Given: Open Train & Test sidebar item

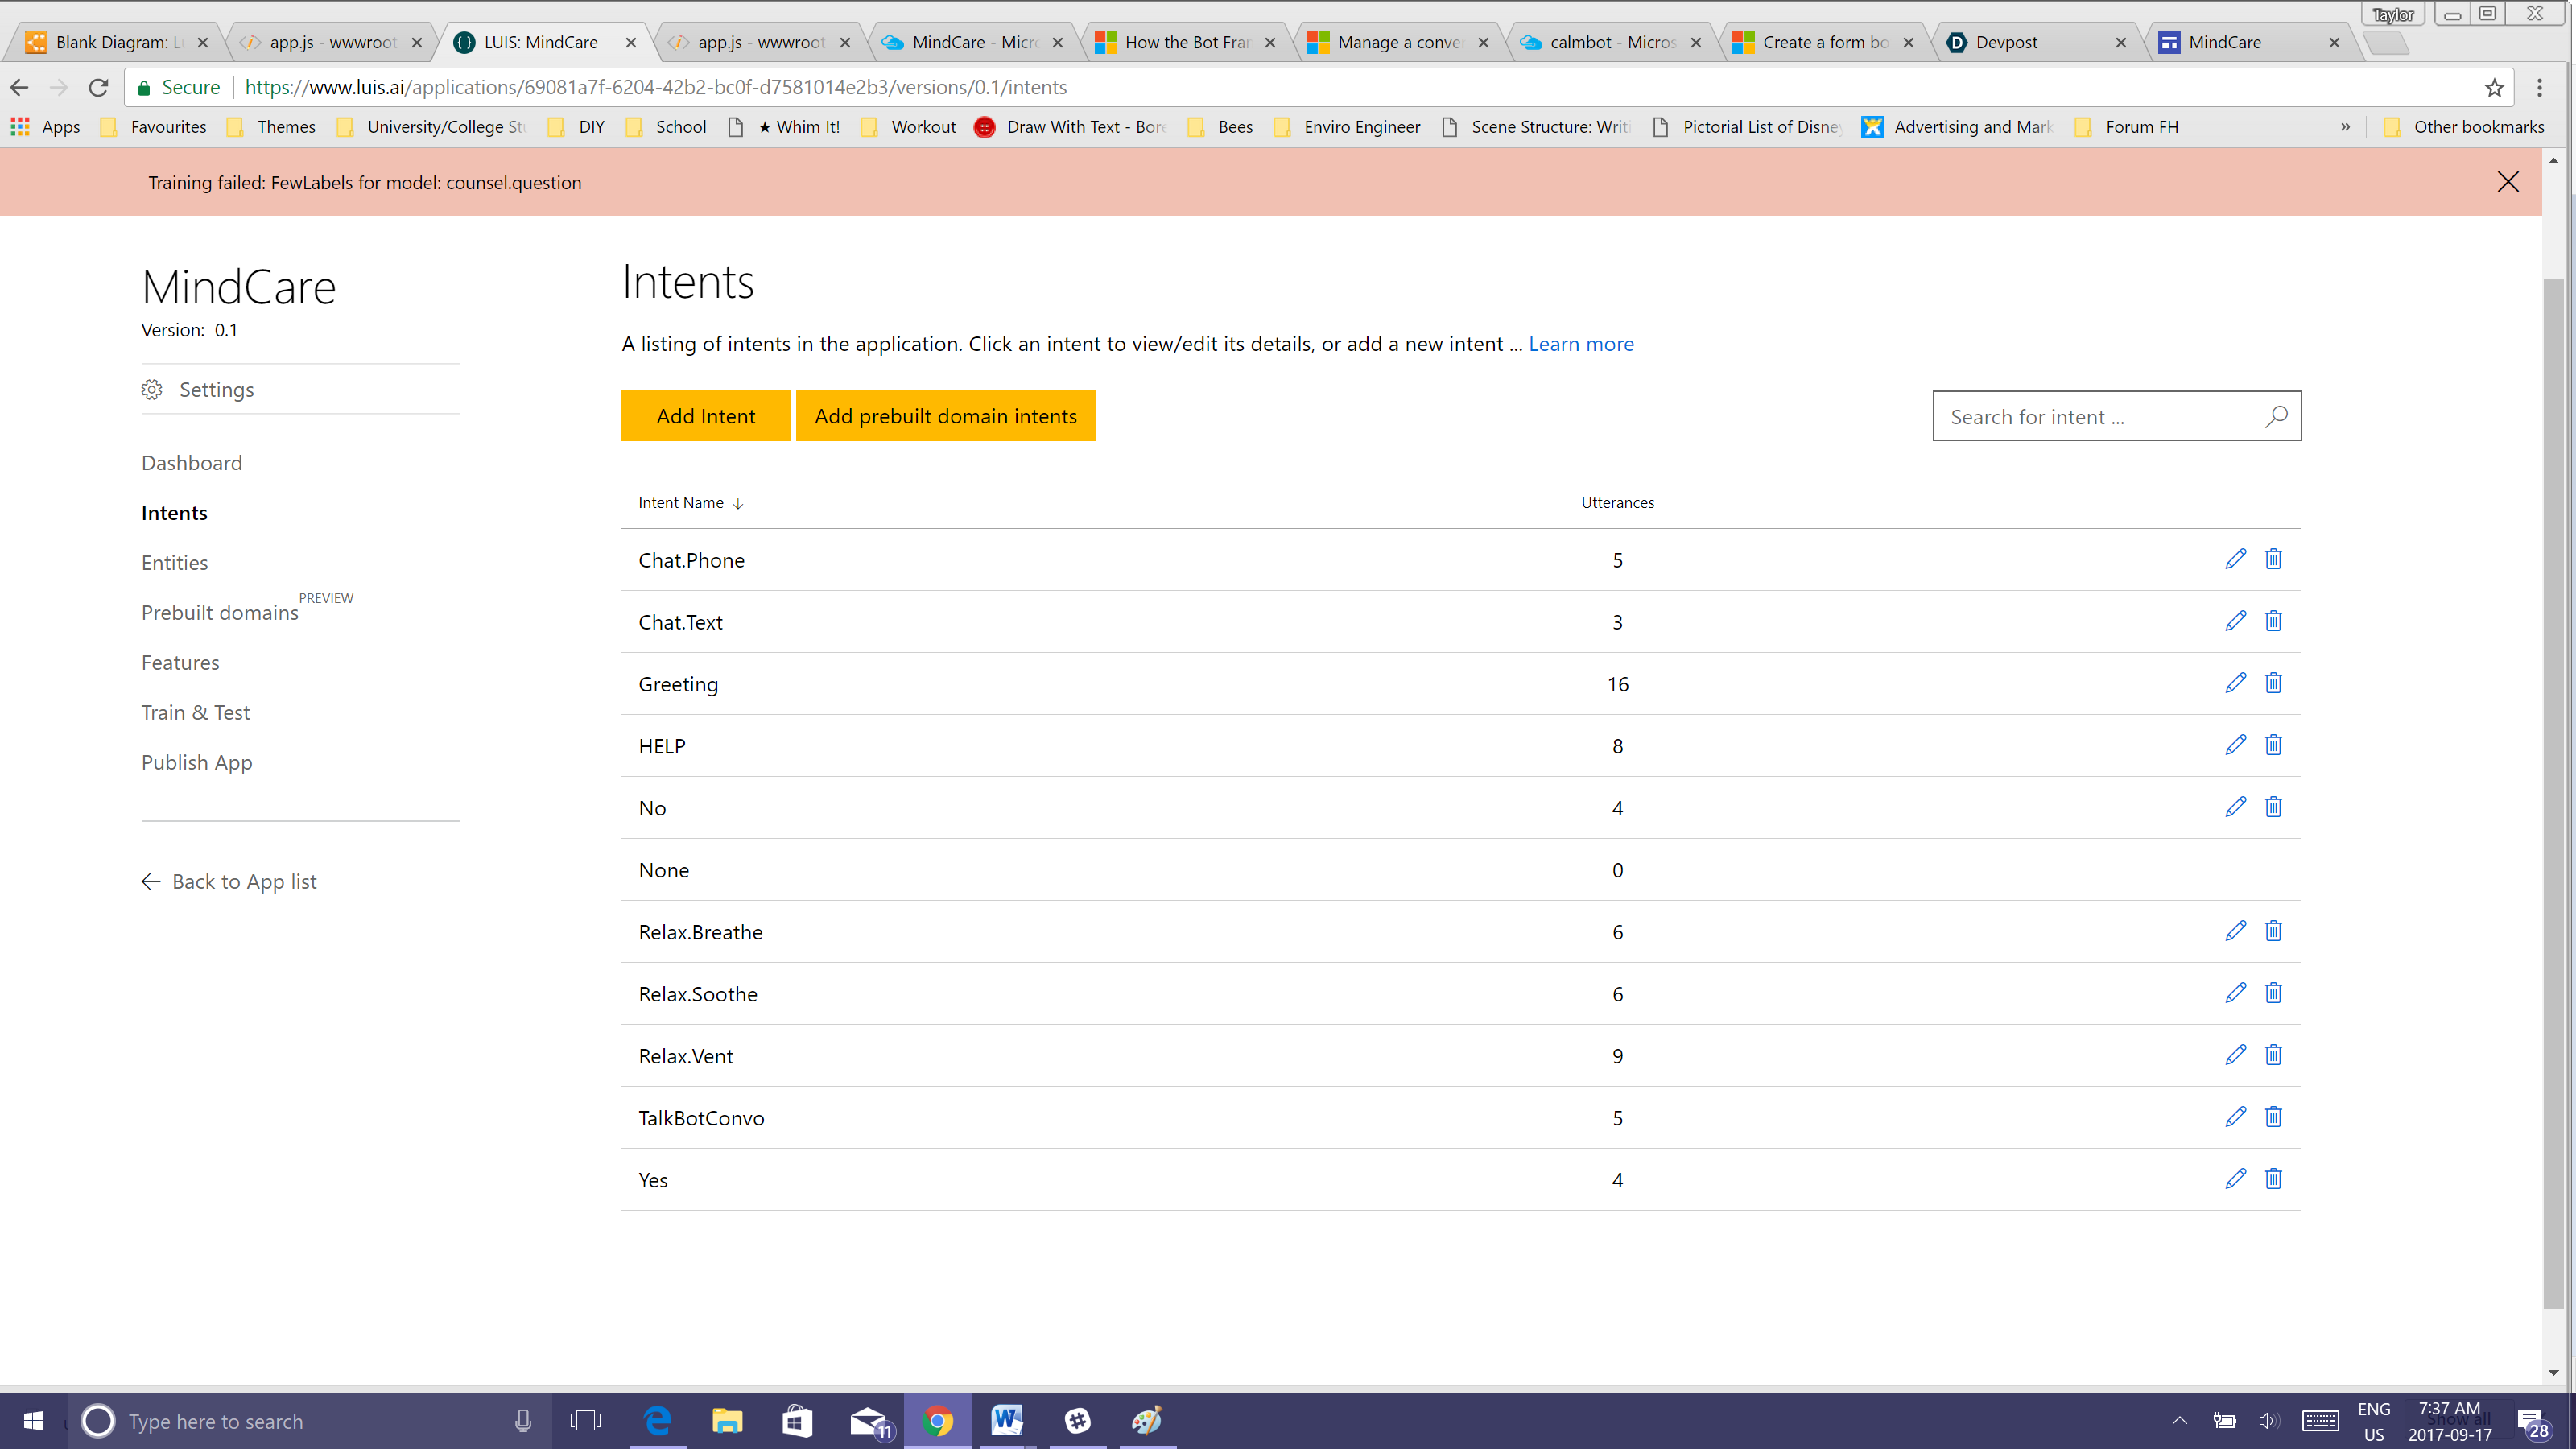Looking at the screenshot, I should click(195, 712).
